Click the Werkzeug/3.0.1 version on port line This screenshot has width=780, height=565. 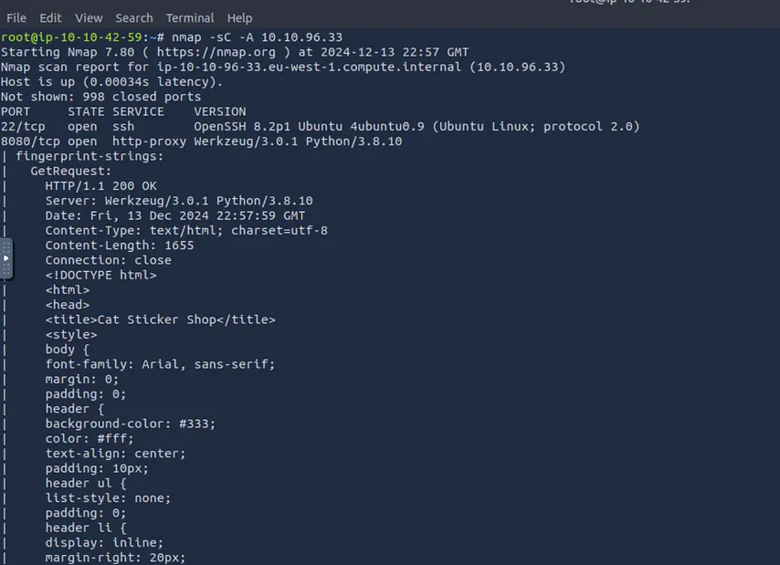(x=246, y=141)
